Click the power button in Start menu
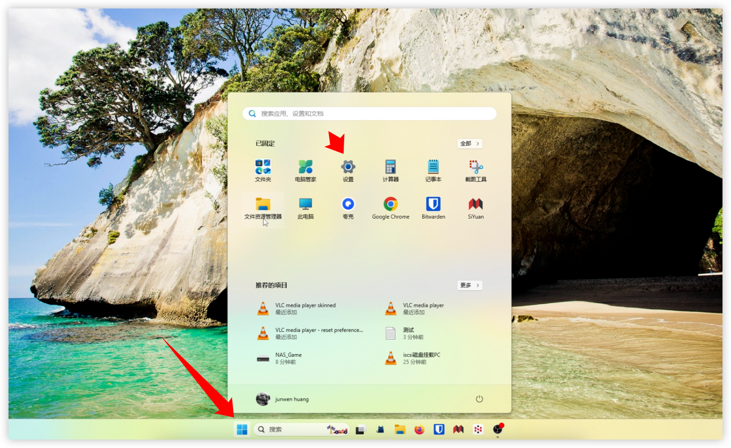Screen dimensions: 731x448 point(479,399)
